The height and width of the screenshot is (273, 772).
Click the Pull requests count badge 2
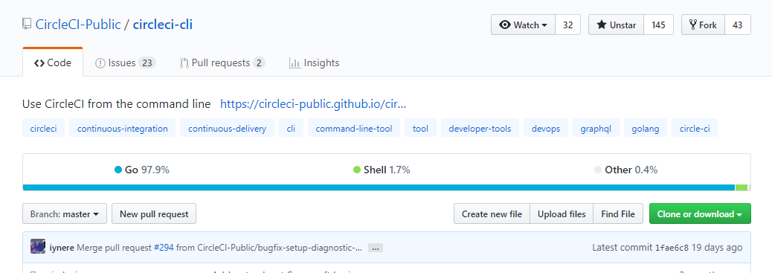coord(259,63)
